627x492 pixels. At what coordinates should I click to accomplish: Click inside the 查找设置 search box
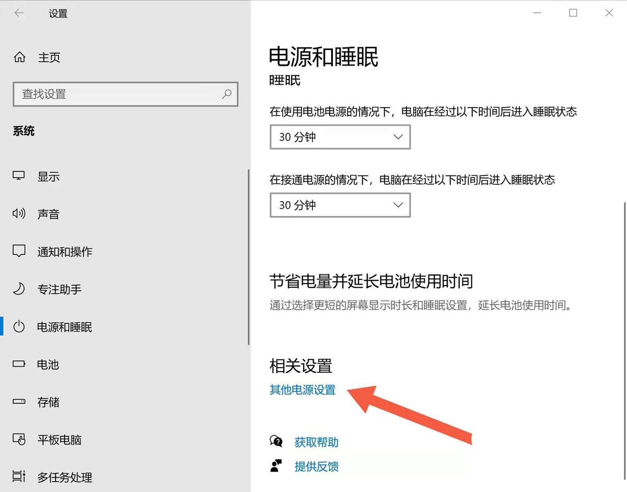point(125,94)
